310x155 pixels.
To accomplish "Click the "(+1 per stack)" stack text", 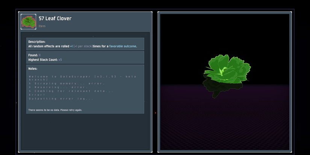I will [x=83, y=47].
